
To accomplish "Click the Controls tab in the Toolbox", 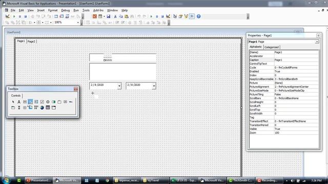I will tap(16, 96).
